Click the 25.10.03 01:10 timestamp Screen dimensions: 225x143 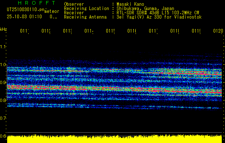click(24, 16)
